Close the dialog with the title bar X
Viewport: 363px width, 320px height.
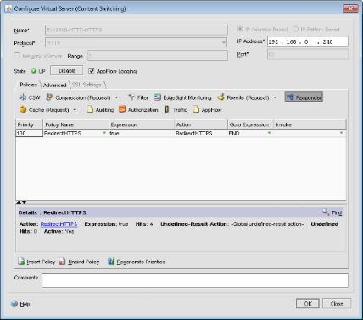tap(350, 8)
